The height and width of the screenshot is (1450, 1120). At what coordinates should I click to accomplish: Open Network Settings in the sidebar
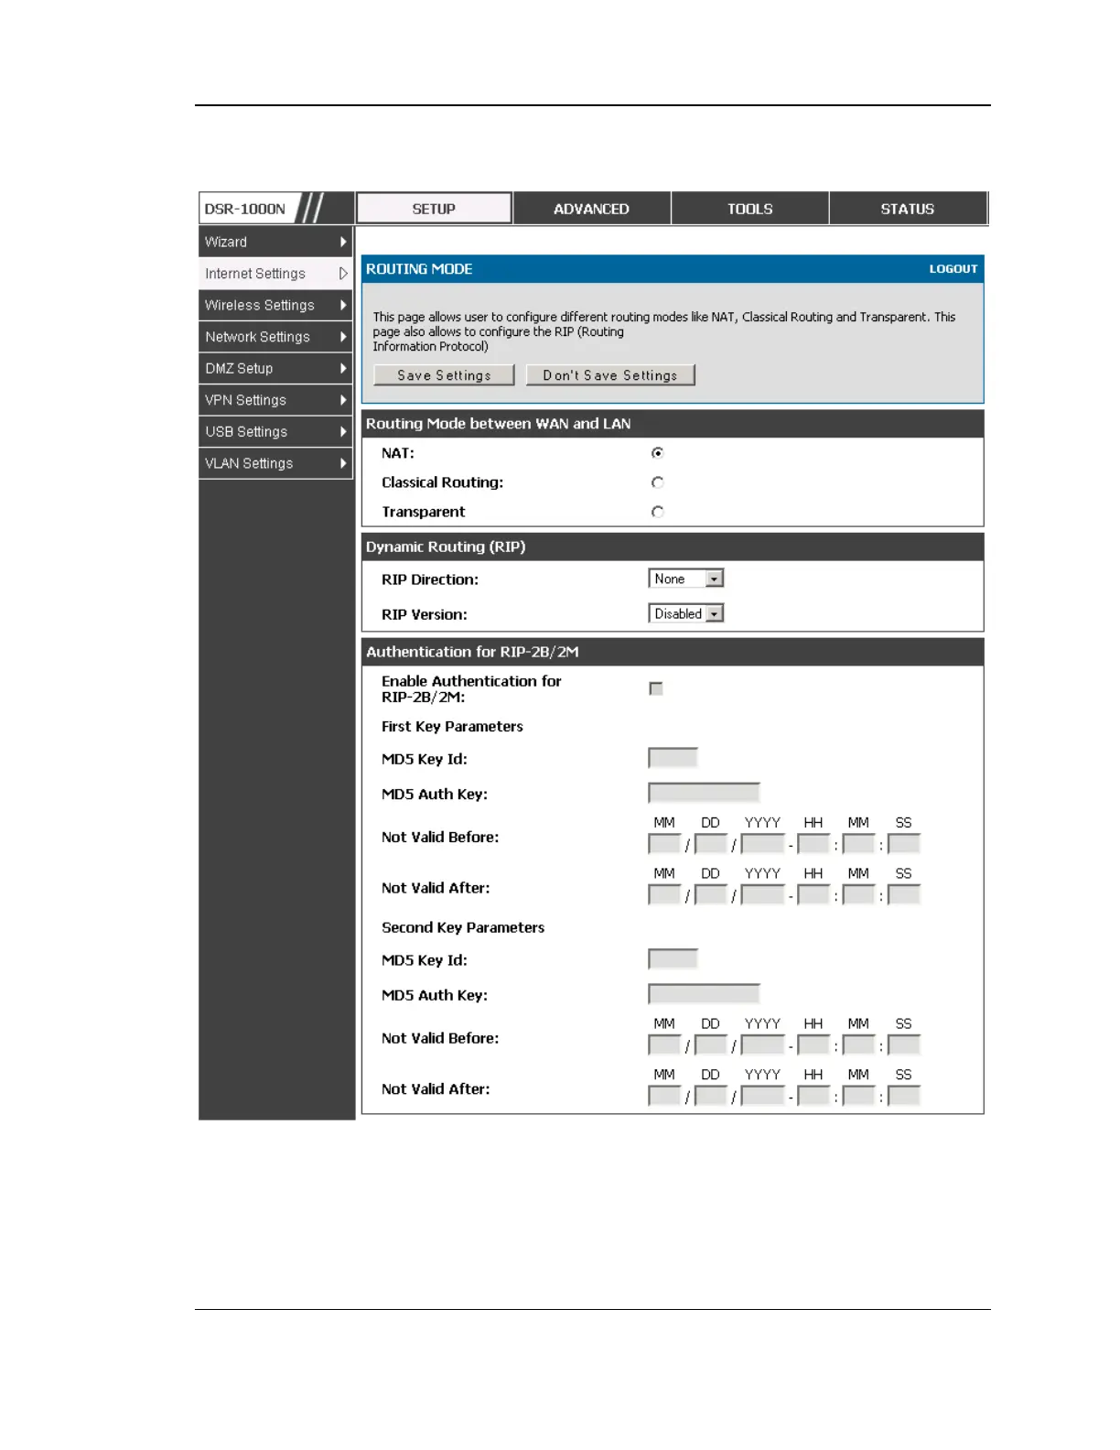click(x=275, y=337)
